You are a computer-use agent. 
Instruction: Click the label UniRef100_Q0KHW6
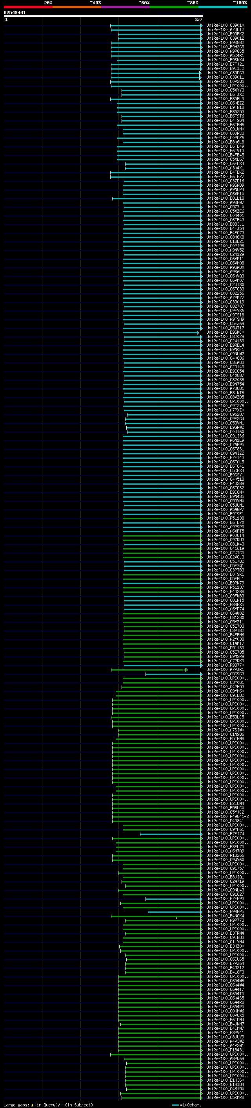[x=225, y=1011]
